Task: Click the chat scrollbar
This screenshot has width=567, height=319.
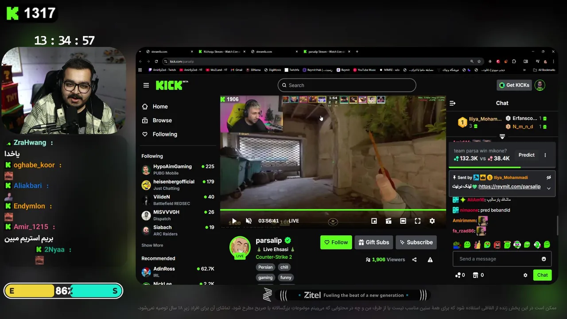Action: coord(557,226)
